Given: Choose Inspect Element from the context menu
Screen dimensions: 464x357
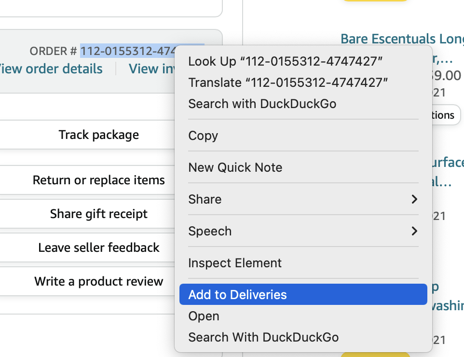Looking at the screenshot, I should pyautogui.click(x=235, y=263).
